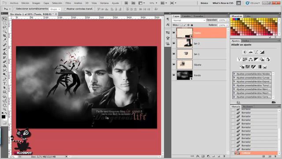The width and height of the screenshot is (282, 159).
Task: Select the Path Selection arrow tool
Action: [4, 88]
